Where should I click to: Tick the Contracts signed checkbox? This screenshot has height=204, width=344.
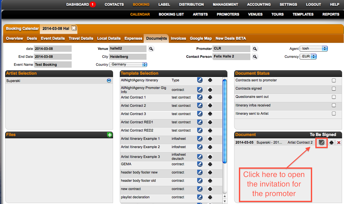pos(334,89)
